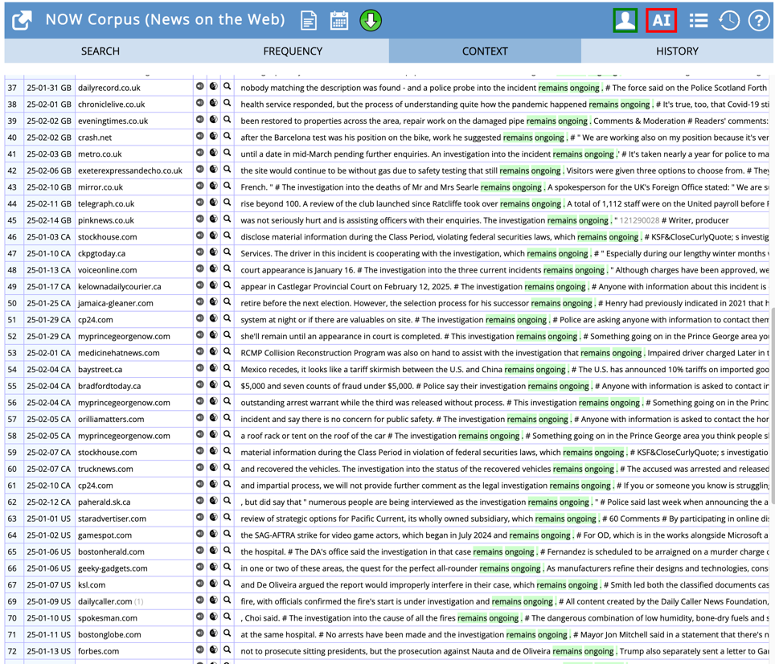Click the speaker icon for bradfordtoday.ca row
Image resolution: width=775 pixels, height=664 pixels.
point(199,384)
